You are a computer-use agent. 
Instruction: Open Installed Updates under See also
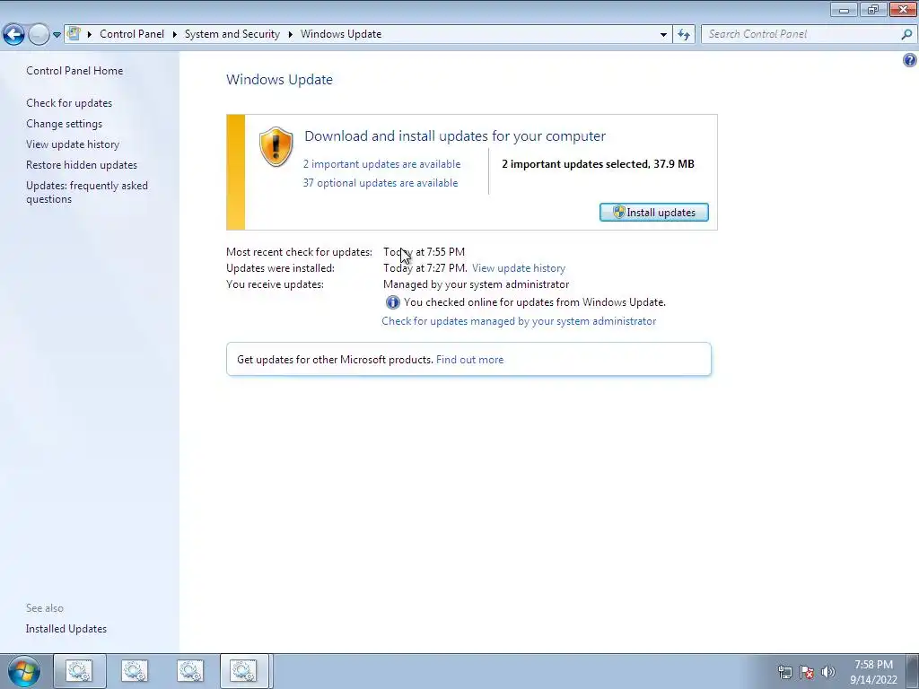point(66,629)
